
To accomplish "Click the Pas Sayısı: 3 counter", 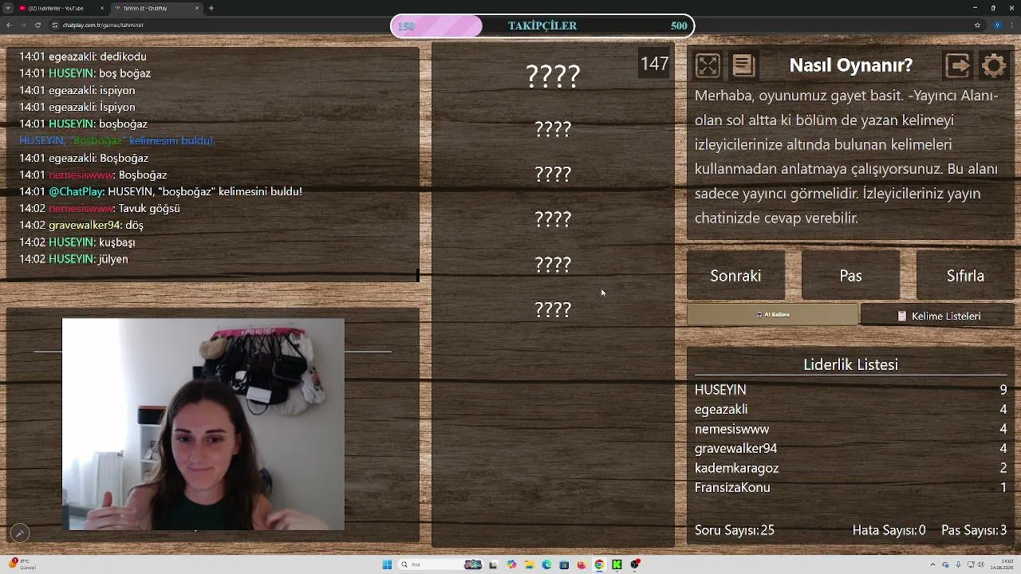I will [974, 530].
